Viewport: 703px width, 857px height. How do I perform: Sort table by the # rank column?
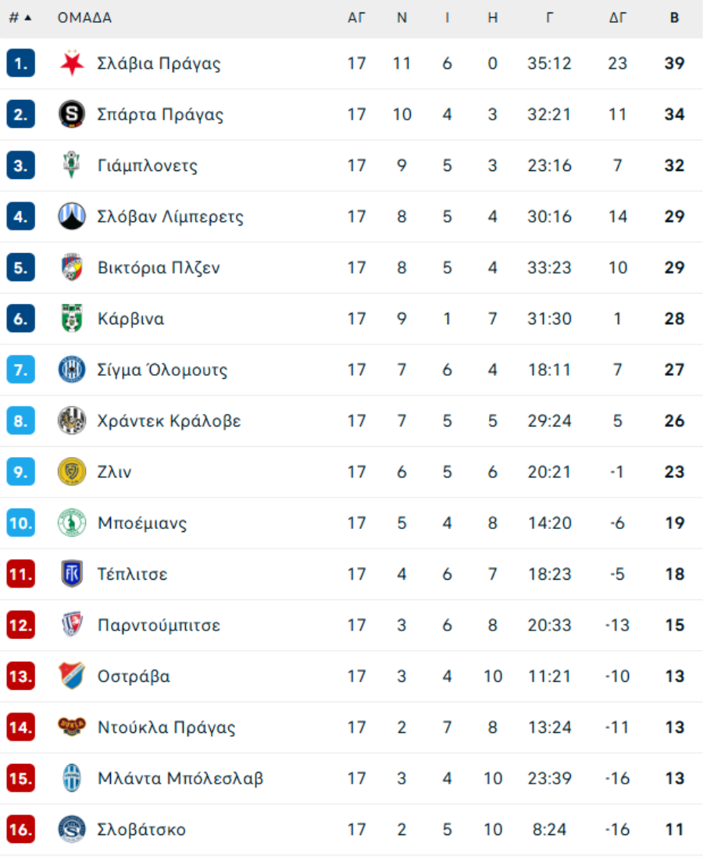click(x=20, y=18)
